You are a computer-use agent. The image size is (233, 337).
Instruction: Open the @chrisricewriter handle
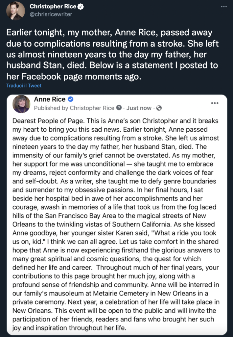[x=51, y=14]
